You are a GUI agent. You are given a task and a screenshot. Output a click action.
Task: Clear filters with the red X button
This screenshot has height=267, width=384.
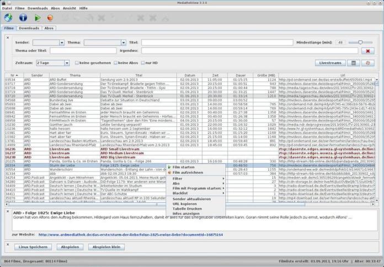pyautogui.click(x=369, y=51)
